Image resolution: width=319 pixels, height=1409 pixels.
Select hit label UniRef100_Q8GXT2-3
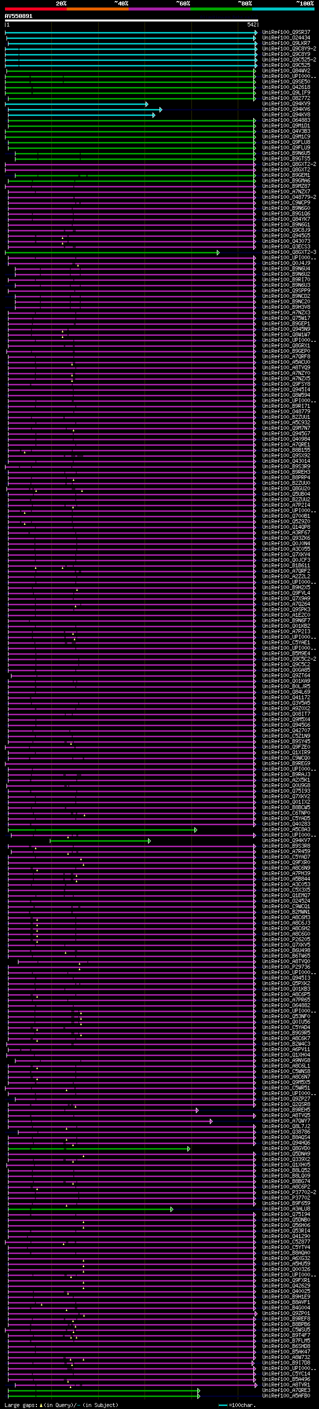(x=289, y=252)
